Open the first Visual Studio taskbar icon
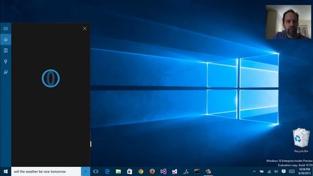 click(x=163, y=172)
